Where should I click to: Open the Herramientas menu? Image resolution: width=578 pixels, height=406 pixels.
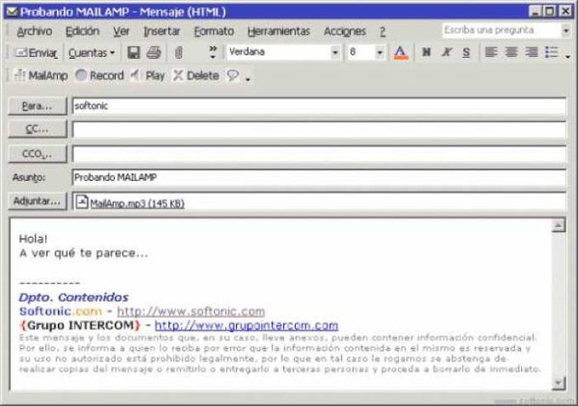point(279,31)
